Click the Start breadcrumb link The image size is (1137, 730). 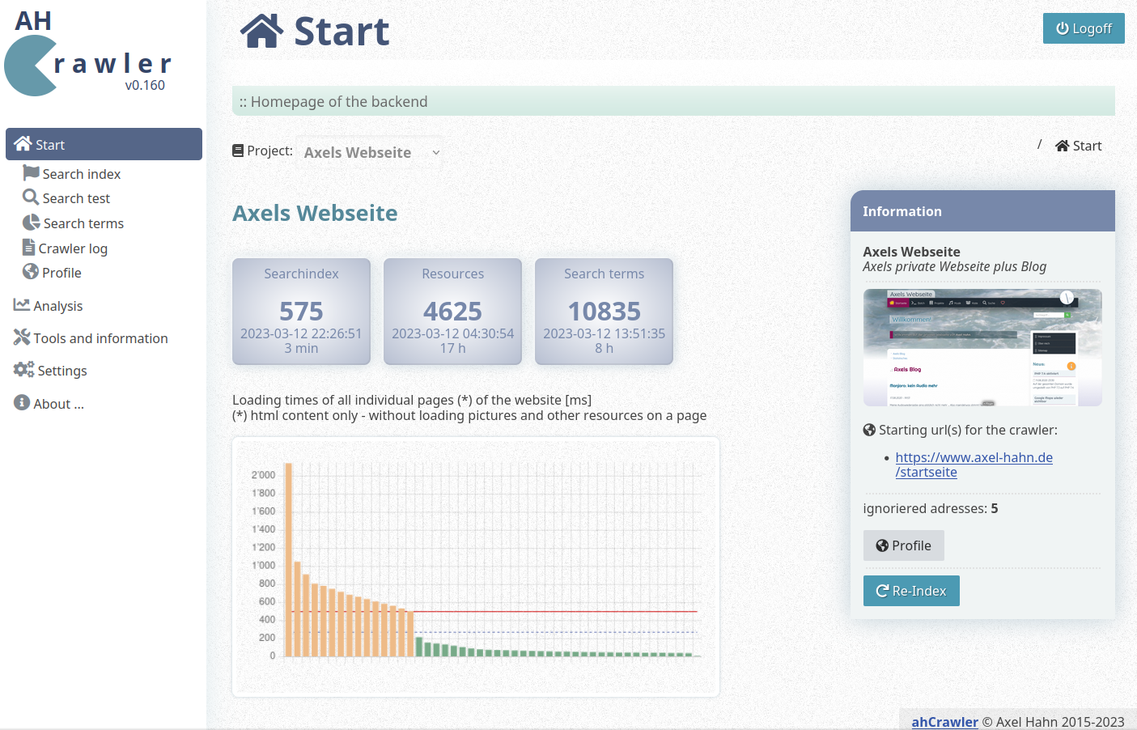pos(1079,146)
